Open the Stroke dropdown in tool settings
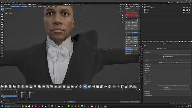 point(45,6)
